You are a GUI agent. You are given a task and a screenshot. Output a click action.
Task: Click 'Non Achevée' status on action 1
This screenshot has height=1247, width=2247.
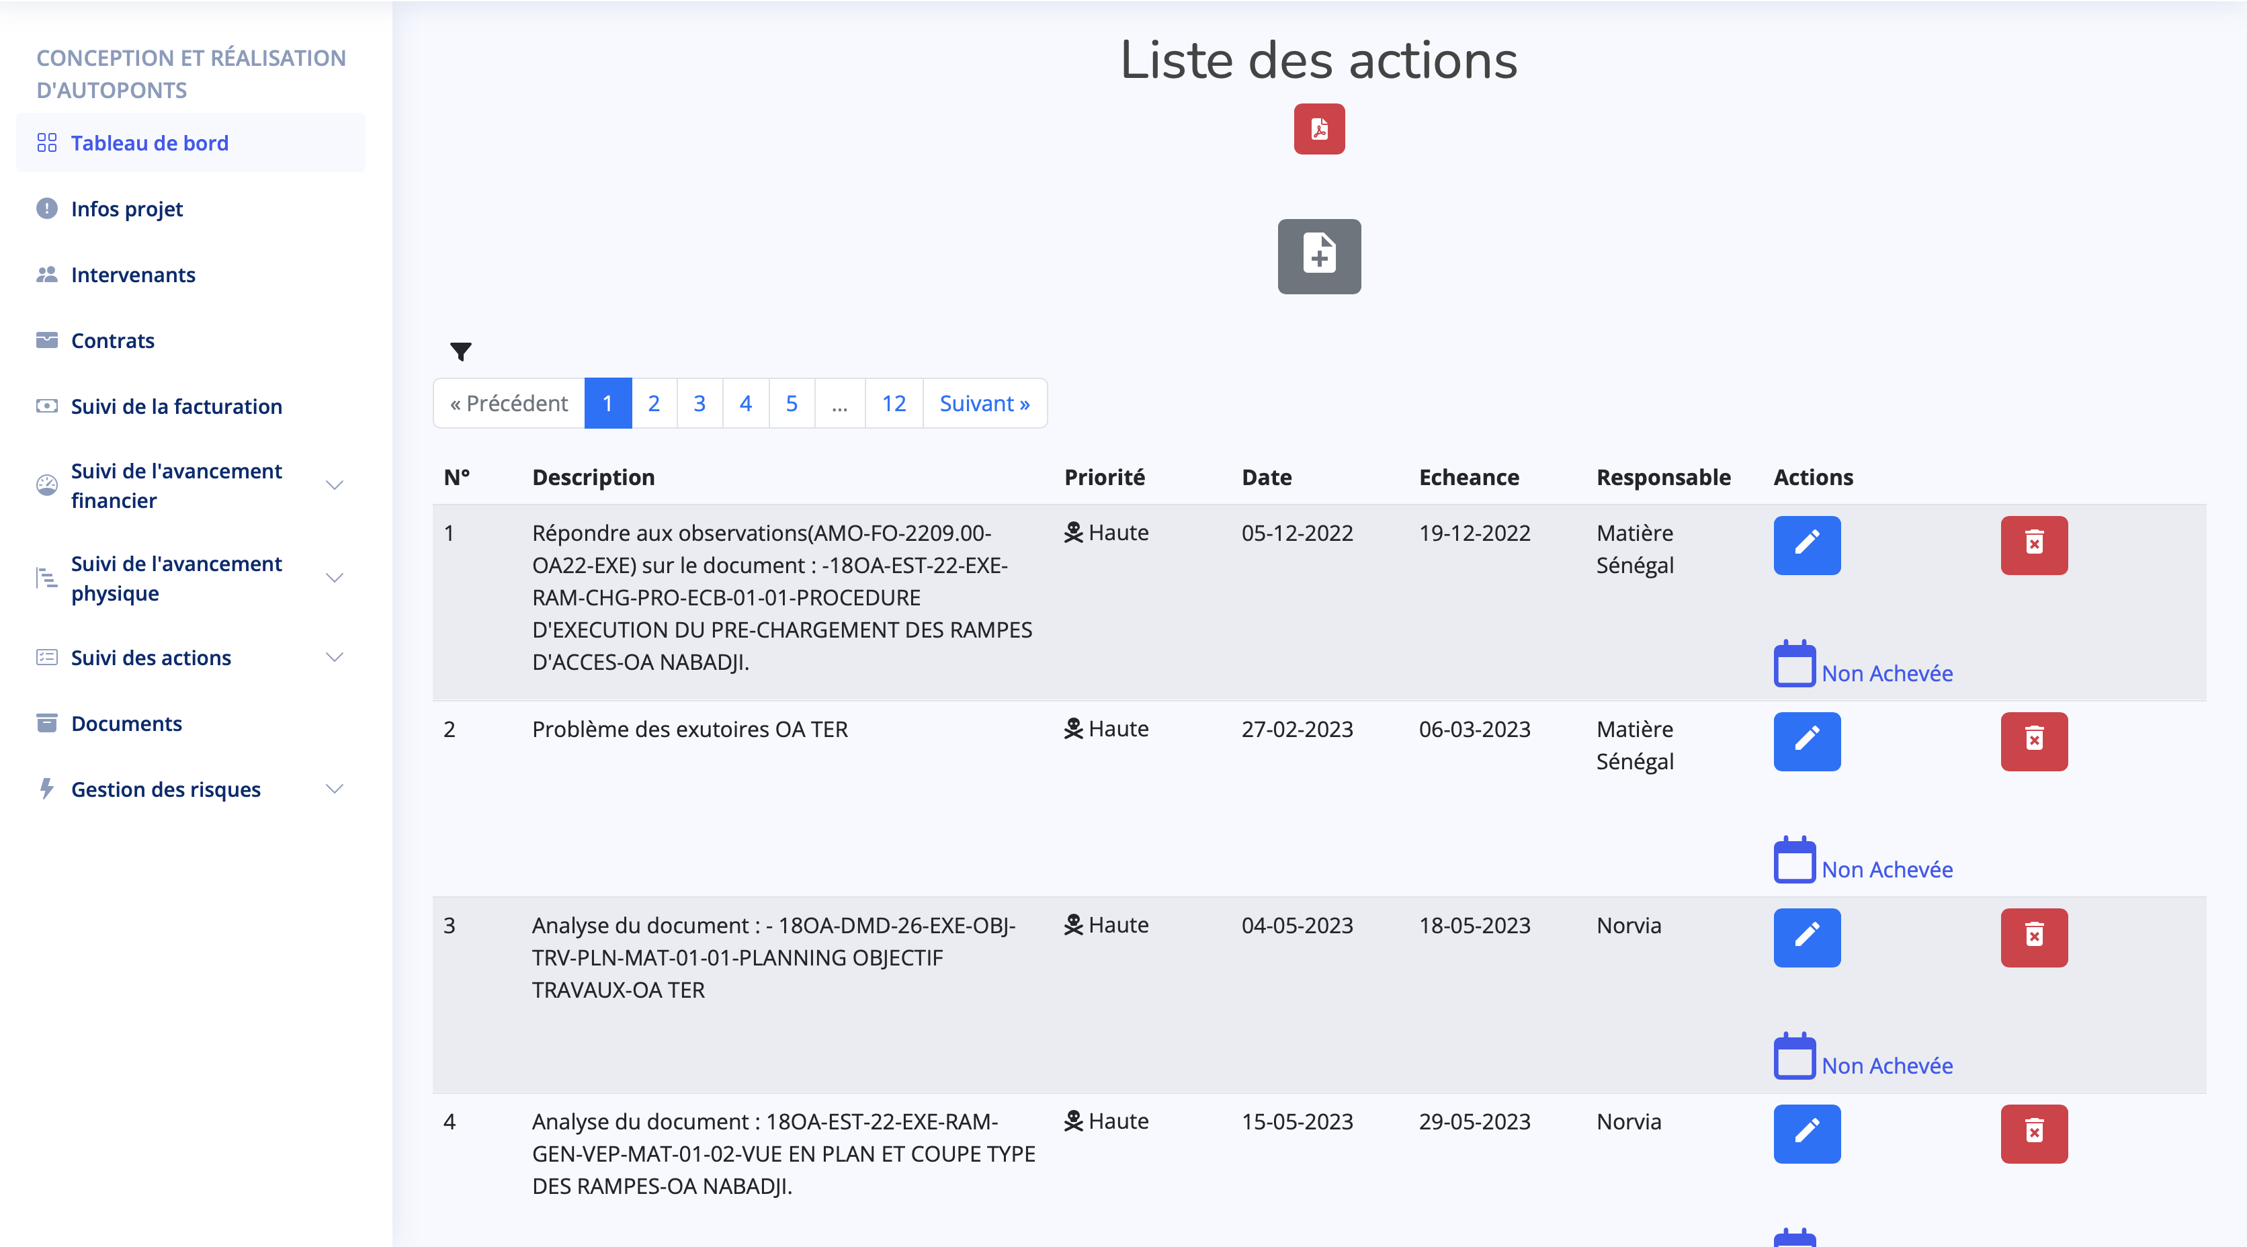point(1887,673)
